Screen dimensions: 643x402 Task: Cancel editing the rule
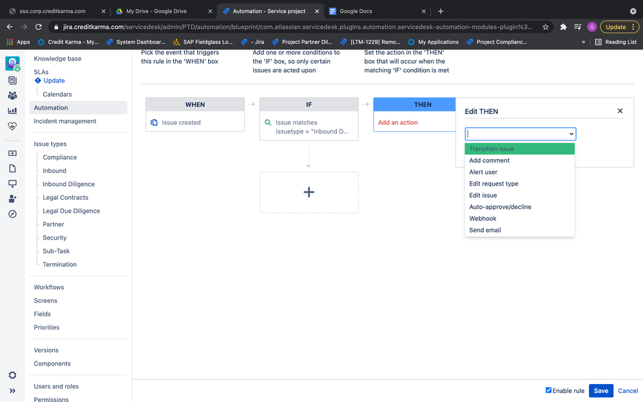coord(628,390)
